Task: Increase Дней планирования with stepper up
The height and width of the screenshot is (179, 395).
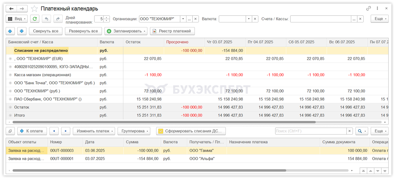Action: pyautogui.click(x=107, y=17)
